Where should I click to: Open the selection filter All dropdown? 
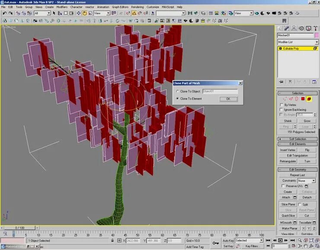[x=42, y=13]
